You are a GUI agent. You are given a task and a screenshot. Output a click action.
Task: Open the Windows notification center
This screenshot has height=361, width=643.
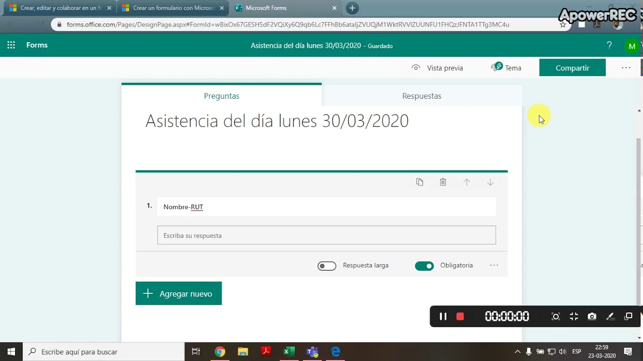628,351
